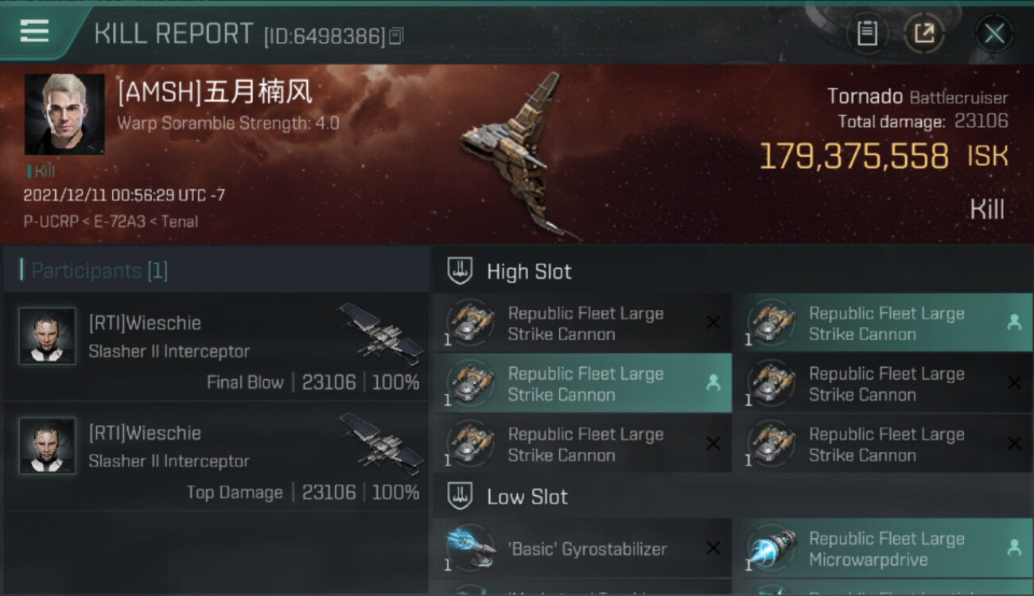Select the 'Basic' Gyrostabilizer module
Screen dimensions: 1034x596
tap(582, 548)
